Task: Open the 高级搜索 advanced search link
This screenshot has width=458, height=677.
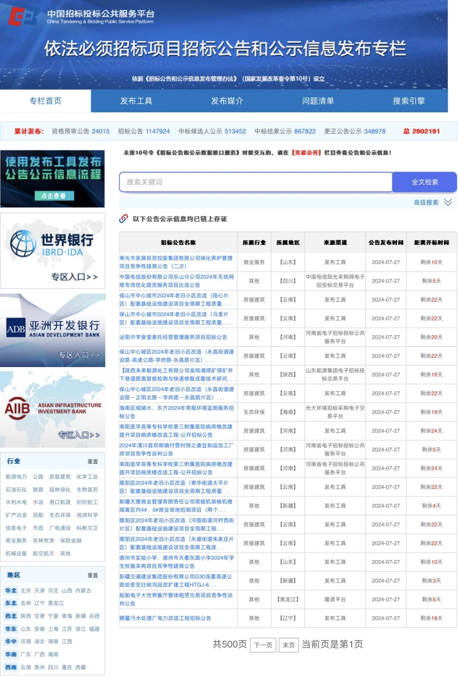Action: pos(426,202)
